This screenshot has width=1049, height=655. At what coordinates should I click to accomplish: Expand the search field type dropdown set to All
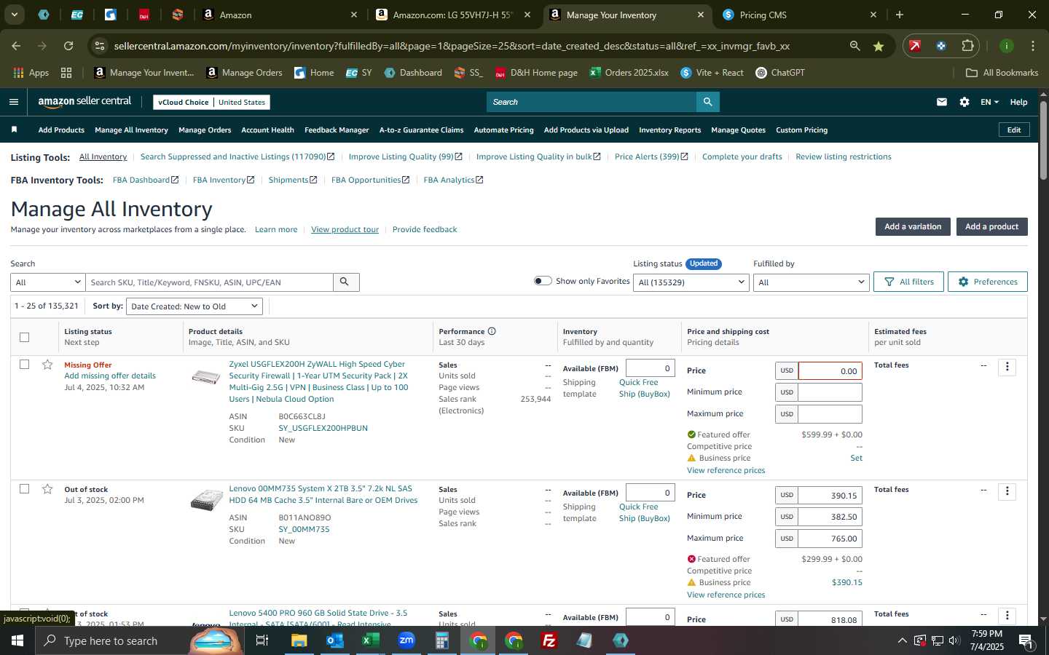[48, 282]
